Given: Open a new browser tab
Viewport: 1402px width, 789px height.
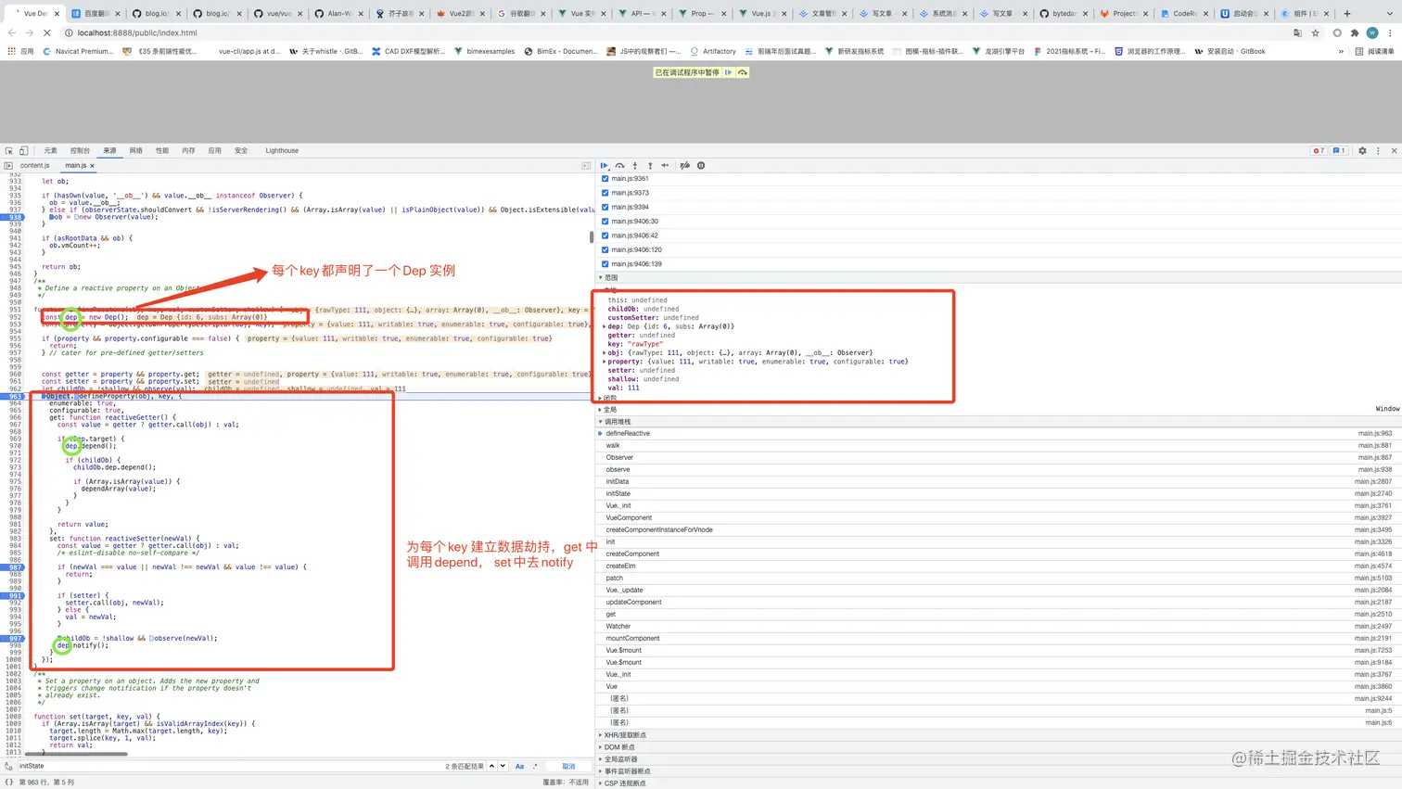Looking at the screenshot, I should (1347, 13).
